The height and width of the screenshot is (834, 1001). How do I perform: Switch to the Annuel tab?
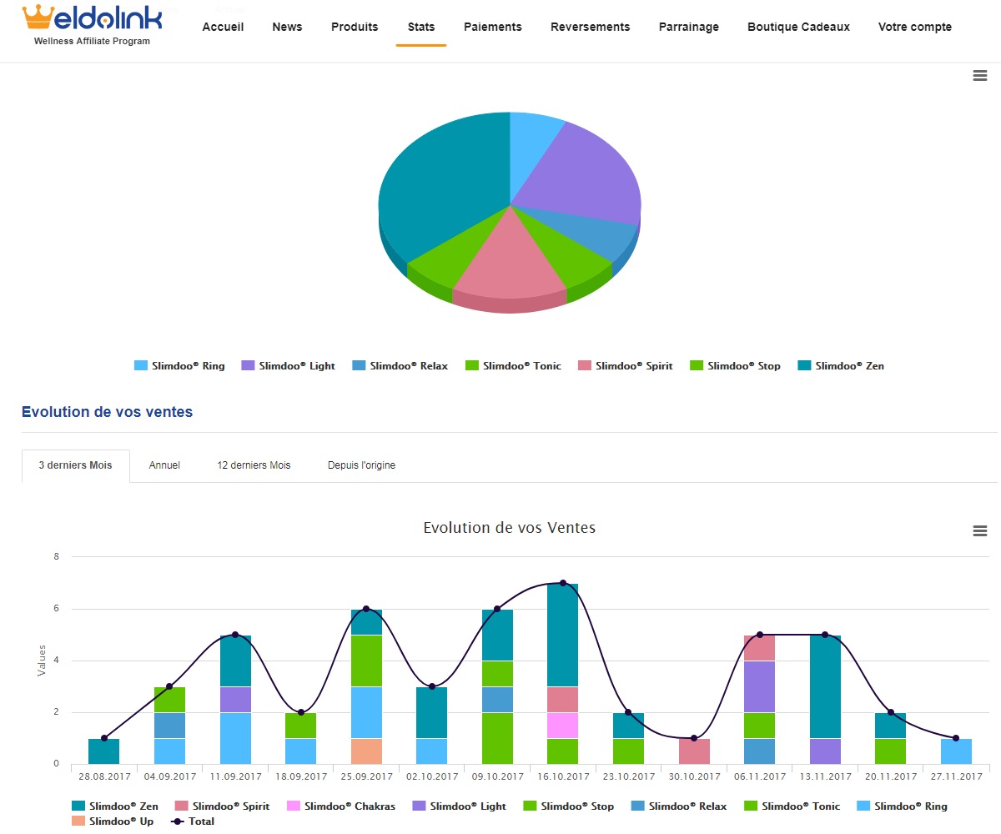pos(164,465)
